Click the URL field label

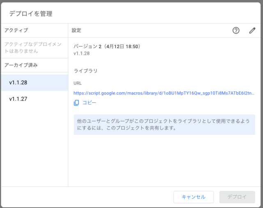click(x=78, y=83)
